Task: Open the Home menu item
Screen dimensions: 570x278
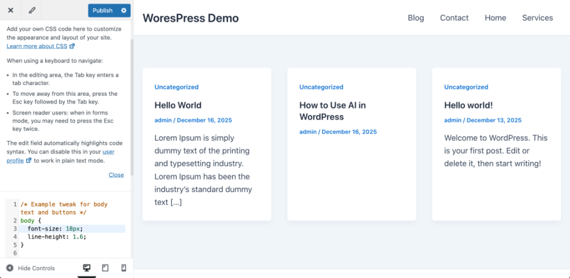Action: 495,18
